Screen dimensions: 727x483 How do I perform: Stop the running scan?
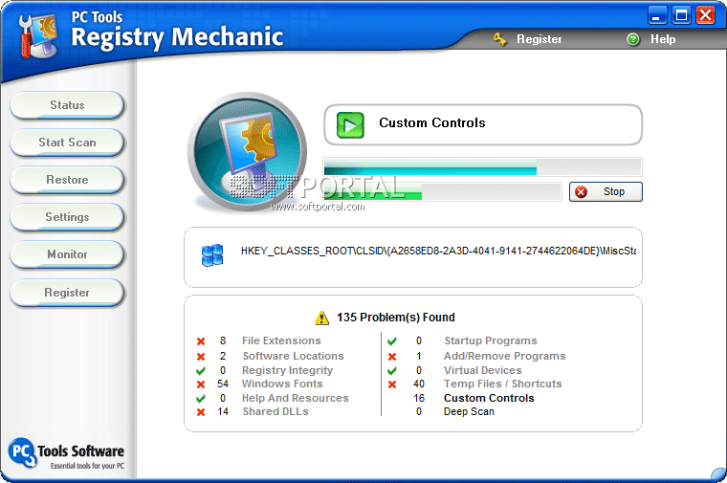[606, 192]
